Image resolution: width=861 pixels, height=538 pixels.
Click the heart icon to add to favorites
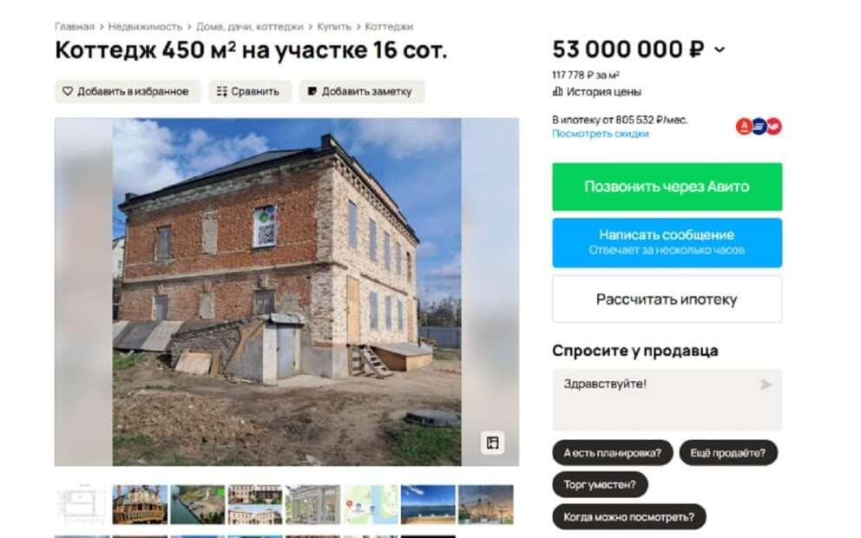[x=68, y=91]
